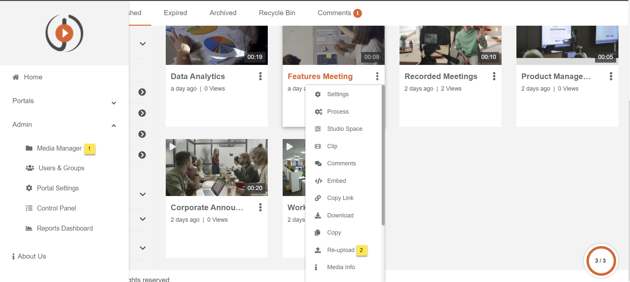630x282 pixels.
Task: Expand the top chevron in filter panel
Action: pos(143,44)
